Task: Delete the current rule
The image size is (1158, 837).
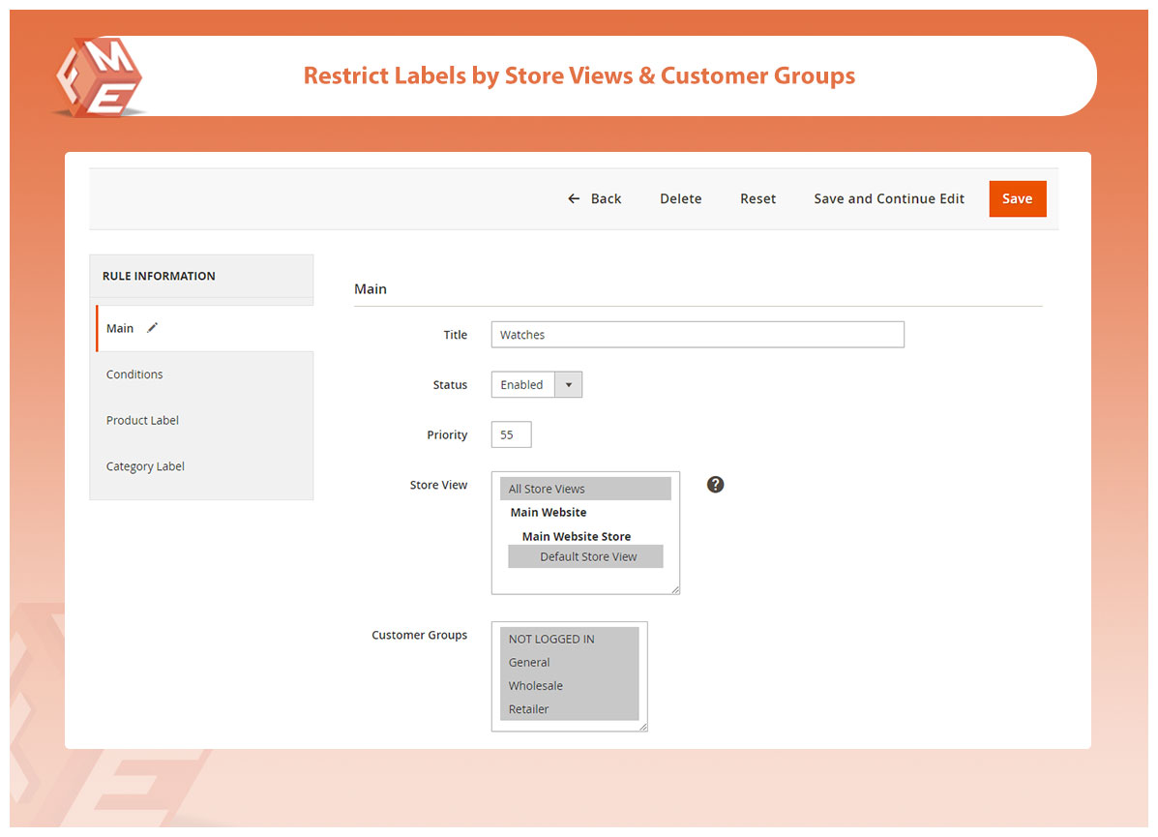Action: coord(680,198)
